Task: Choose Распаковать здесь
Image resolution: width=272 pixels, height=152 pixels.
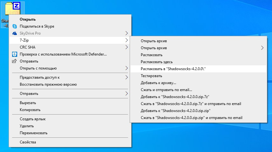Action: point(198,62)
